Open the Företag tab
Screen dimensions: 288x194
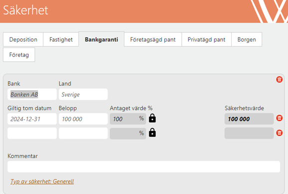coord(19,55)
